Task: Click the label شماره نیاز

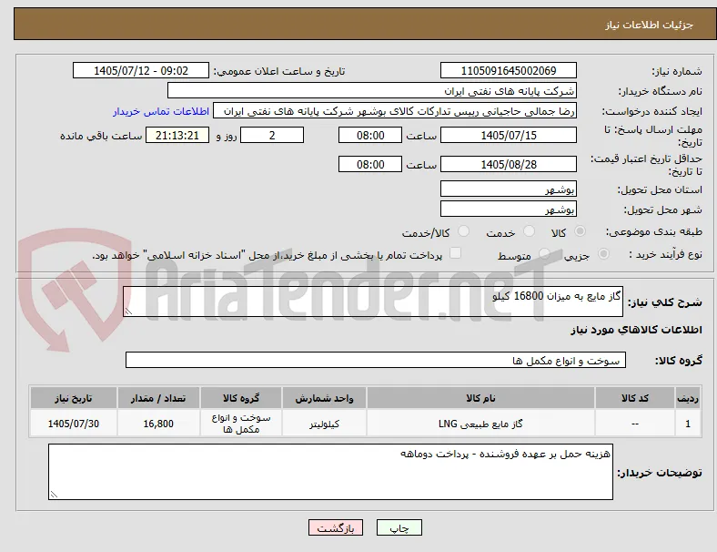Action: click(677, 71)
